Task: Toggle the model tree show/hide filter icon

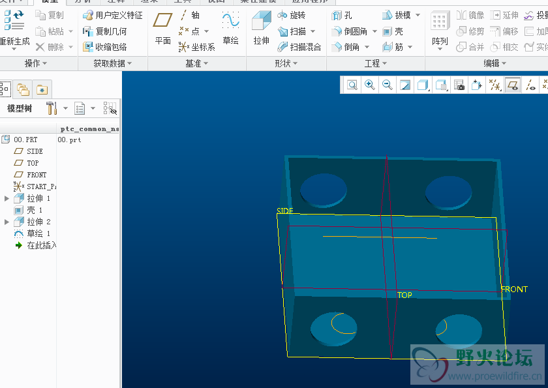Action: pyautogui.click(x=110, y=108)
